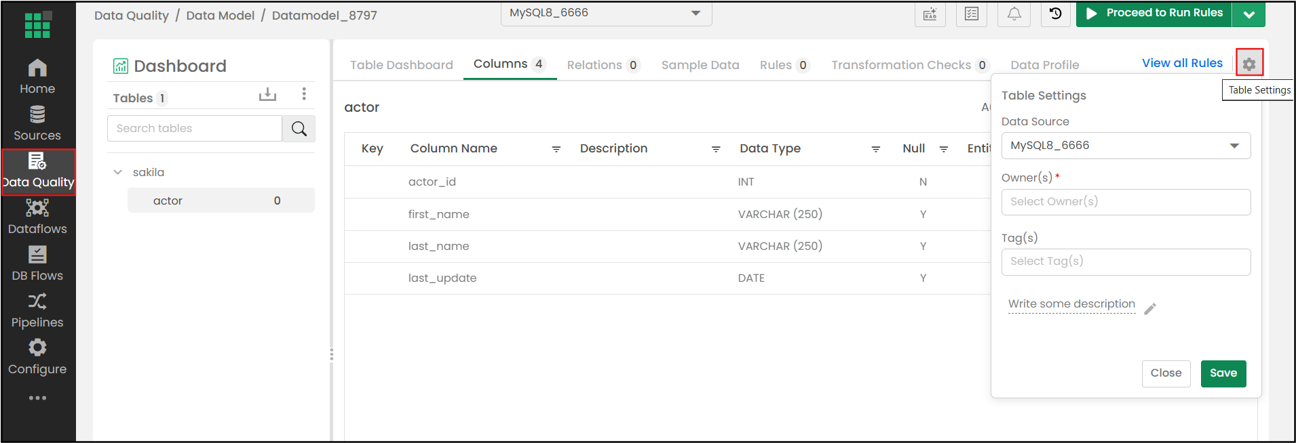Image resolution: width=1296 pixels, height=443 pixels.
Task: Open the Home page from sidebar
Action: [37, 77]
